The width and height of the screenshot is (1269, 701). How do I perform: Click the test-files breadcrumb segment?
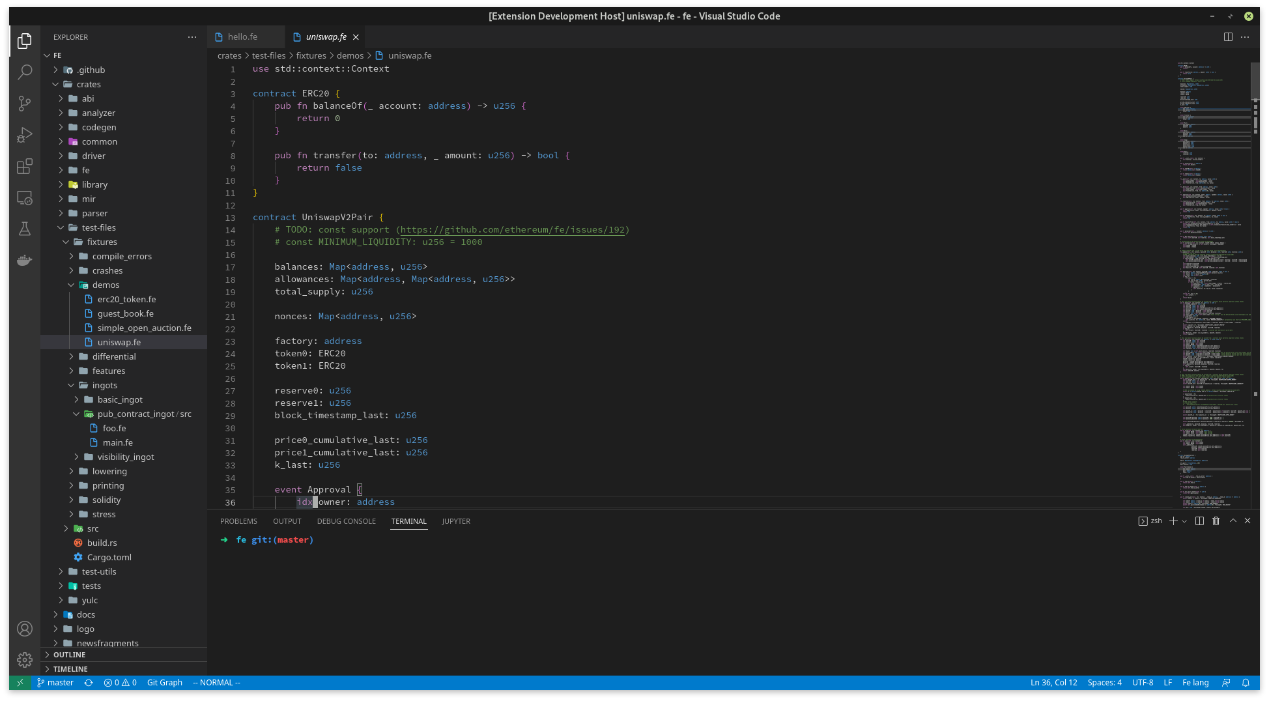pyautogui.click(x=268, y=56)
